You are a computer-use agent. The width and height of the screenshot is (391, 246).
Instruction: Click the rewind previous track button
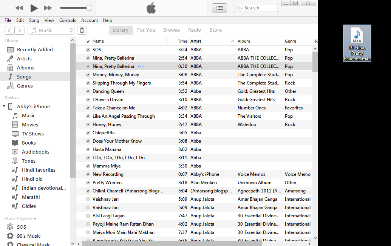19,8
